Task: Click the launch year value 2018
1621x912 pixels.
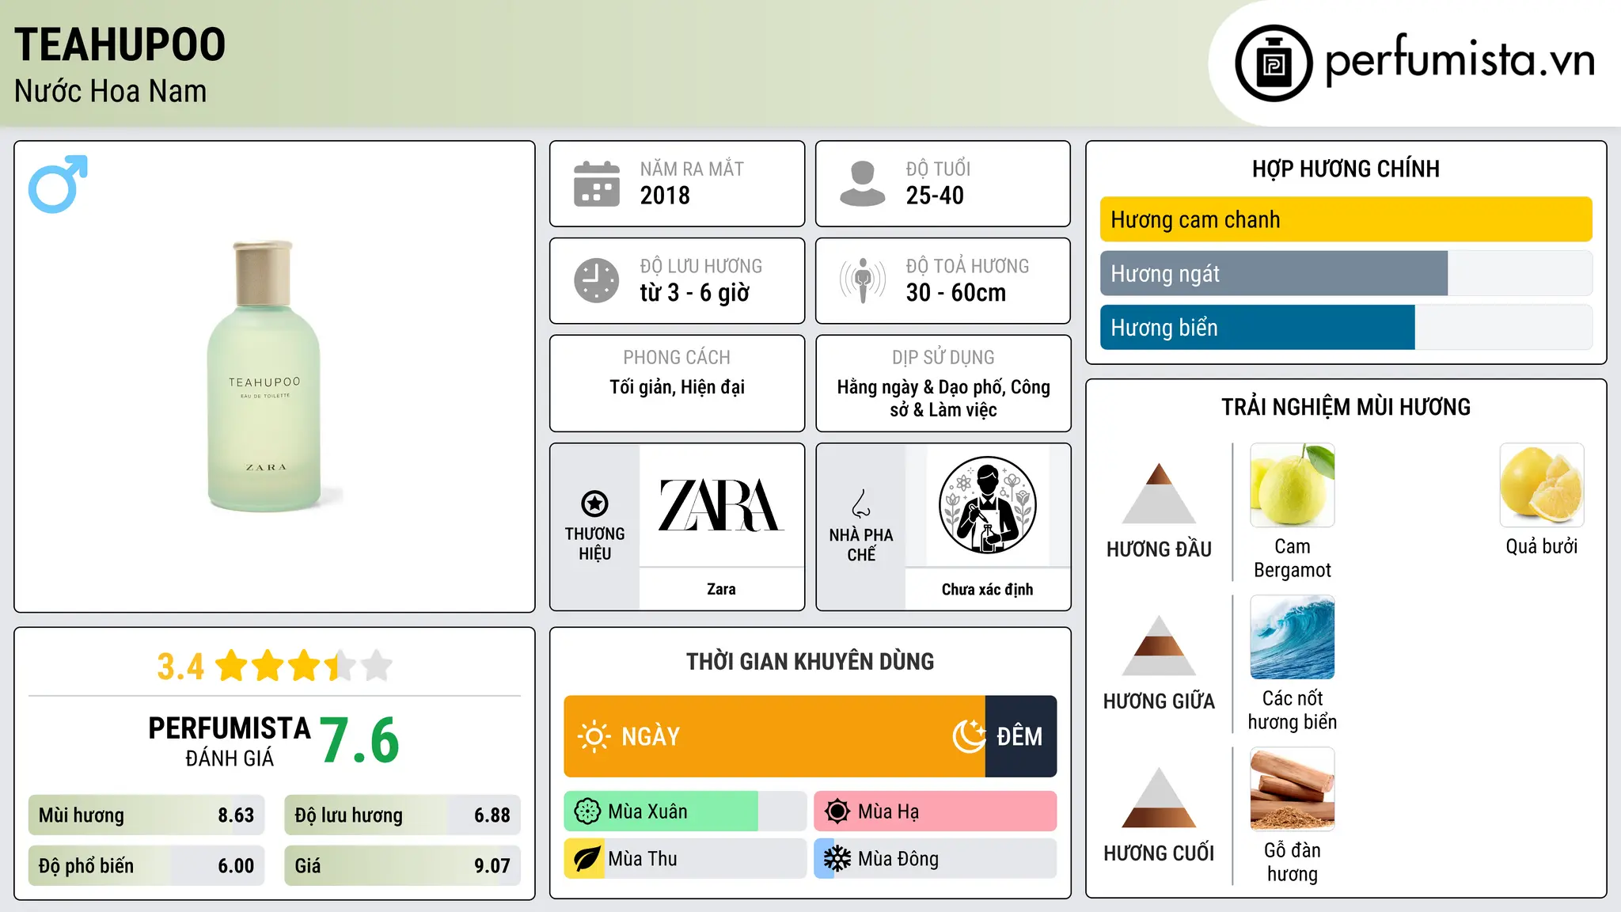Action: click(665, 196)
